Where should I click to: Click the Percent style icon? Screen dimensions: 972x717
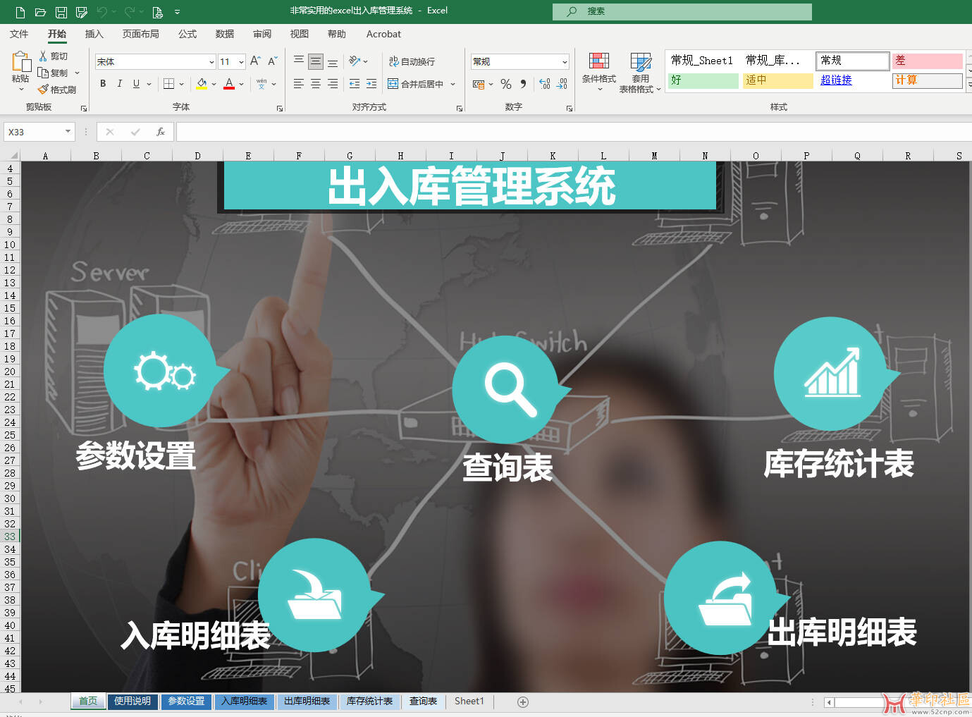point(506,84)
